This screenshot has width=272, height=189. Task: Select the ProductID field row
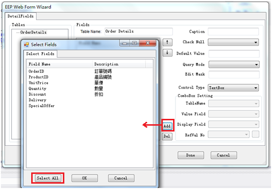click(x=90, y=77)
